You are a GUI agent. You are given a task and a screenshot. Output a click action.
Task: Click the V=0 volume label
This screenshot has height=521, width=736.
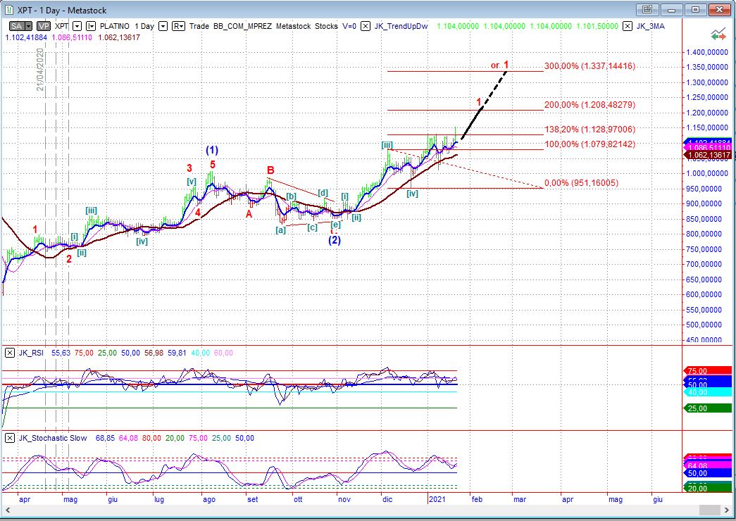point(349,26)
